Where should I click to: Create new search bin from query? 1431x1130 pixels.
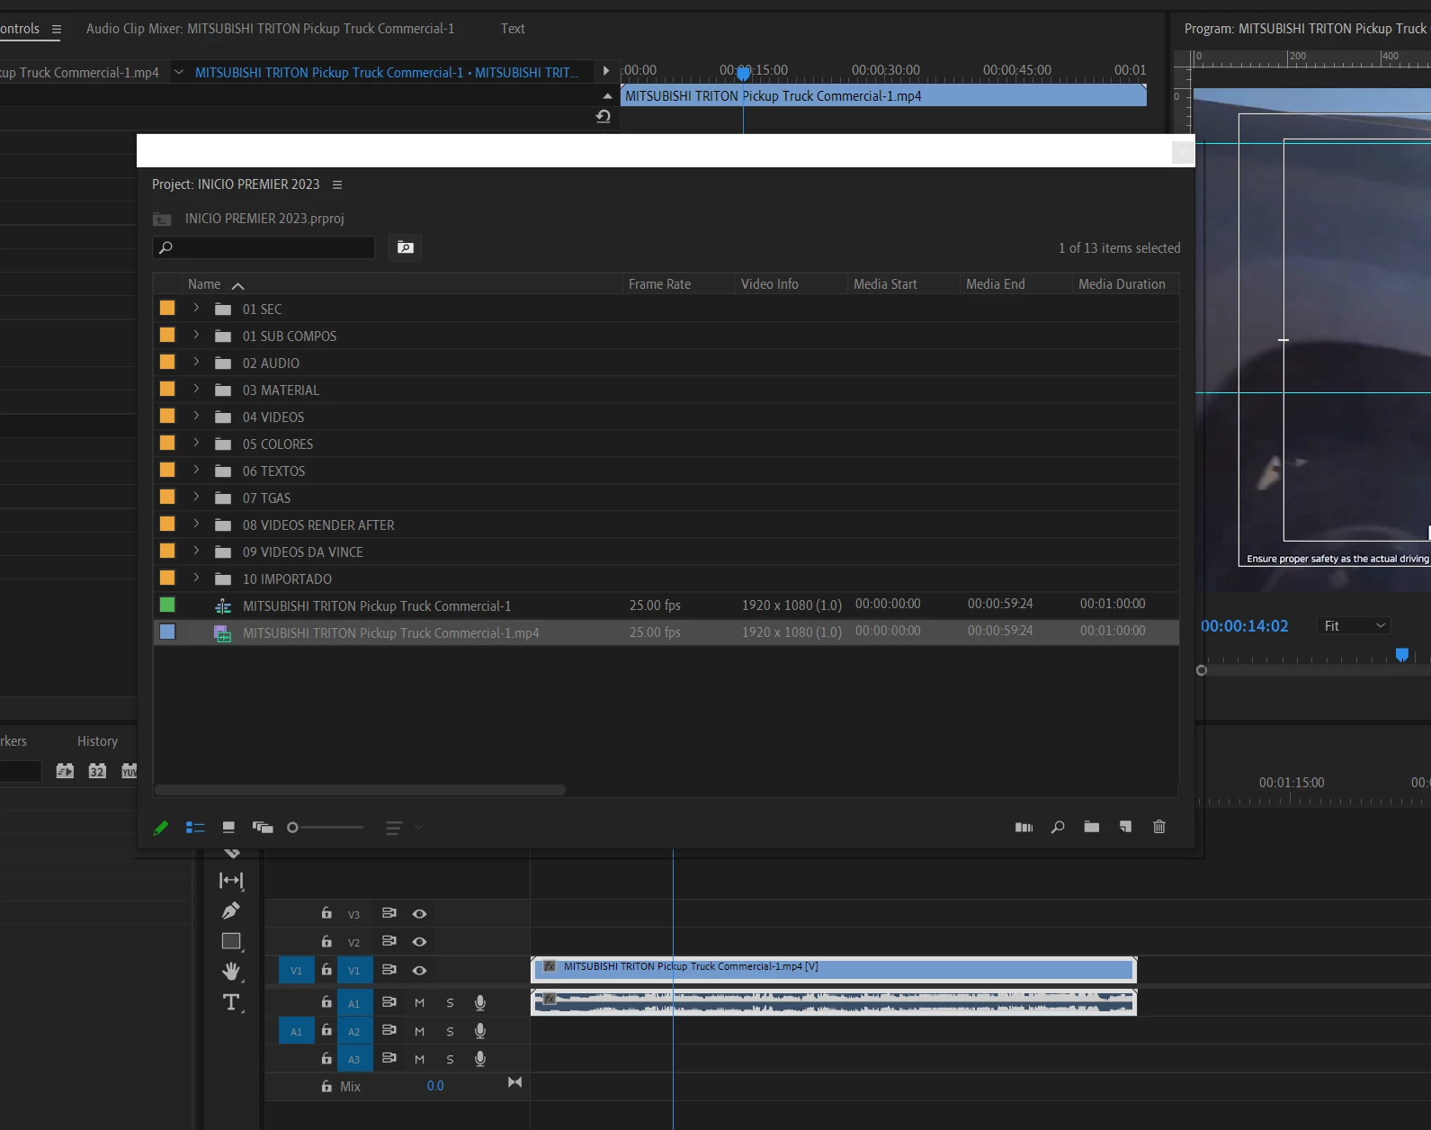pyautogui.click(x=406, y=247)
